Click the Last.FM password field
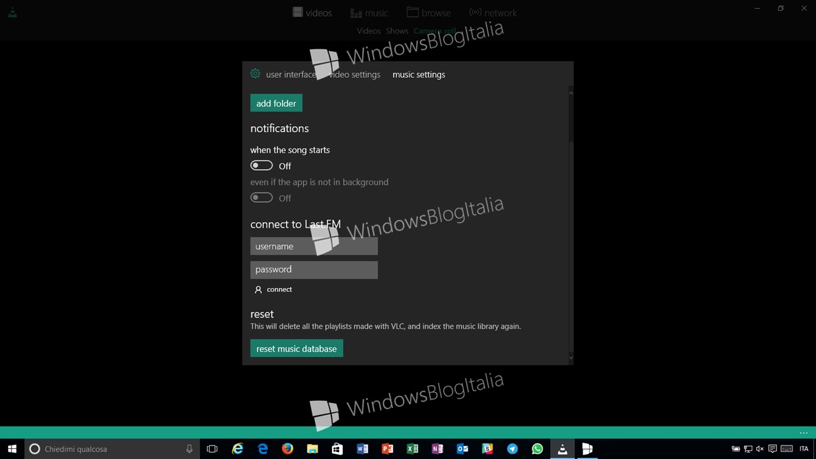 (x=314, y=269)
